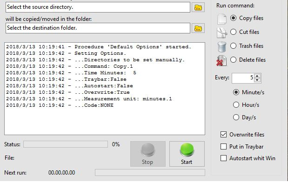This screenshot has width=288, height=182.
Task: Select the Trash files radio button
Action: click(233, 45)
